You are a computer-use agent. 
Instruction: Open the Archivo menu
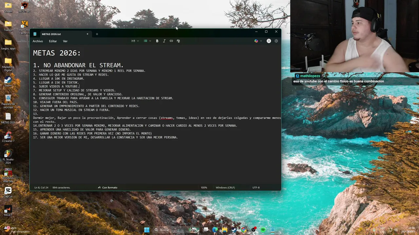coord(38,41)
